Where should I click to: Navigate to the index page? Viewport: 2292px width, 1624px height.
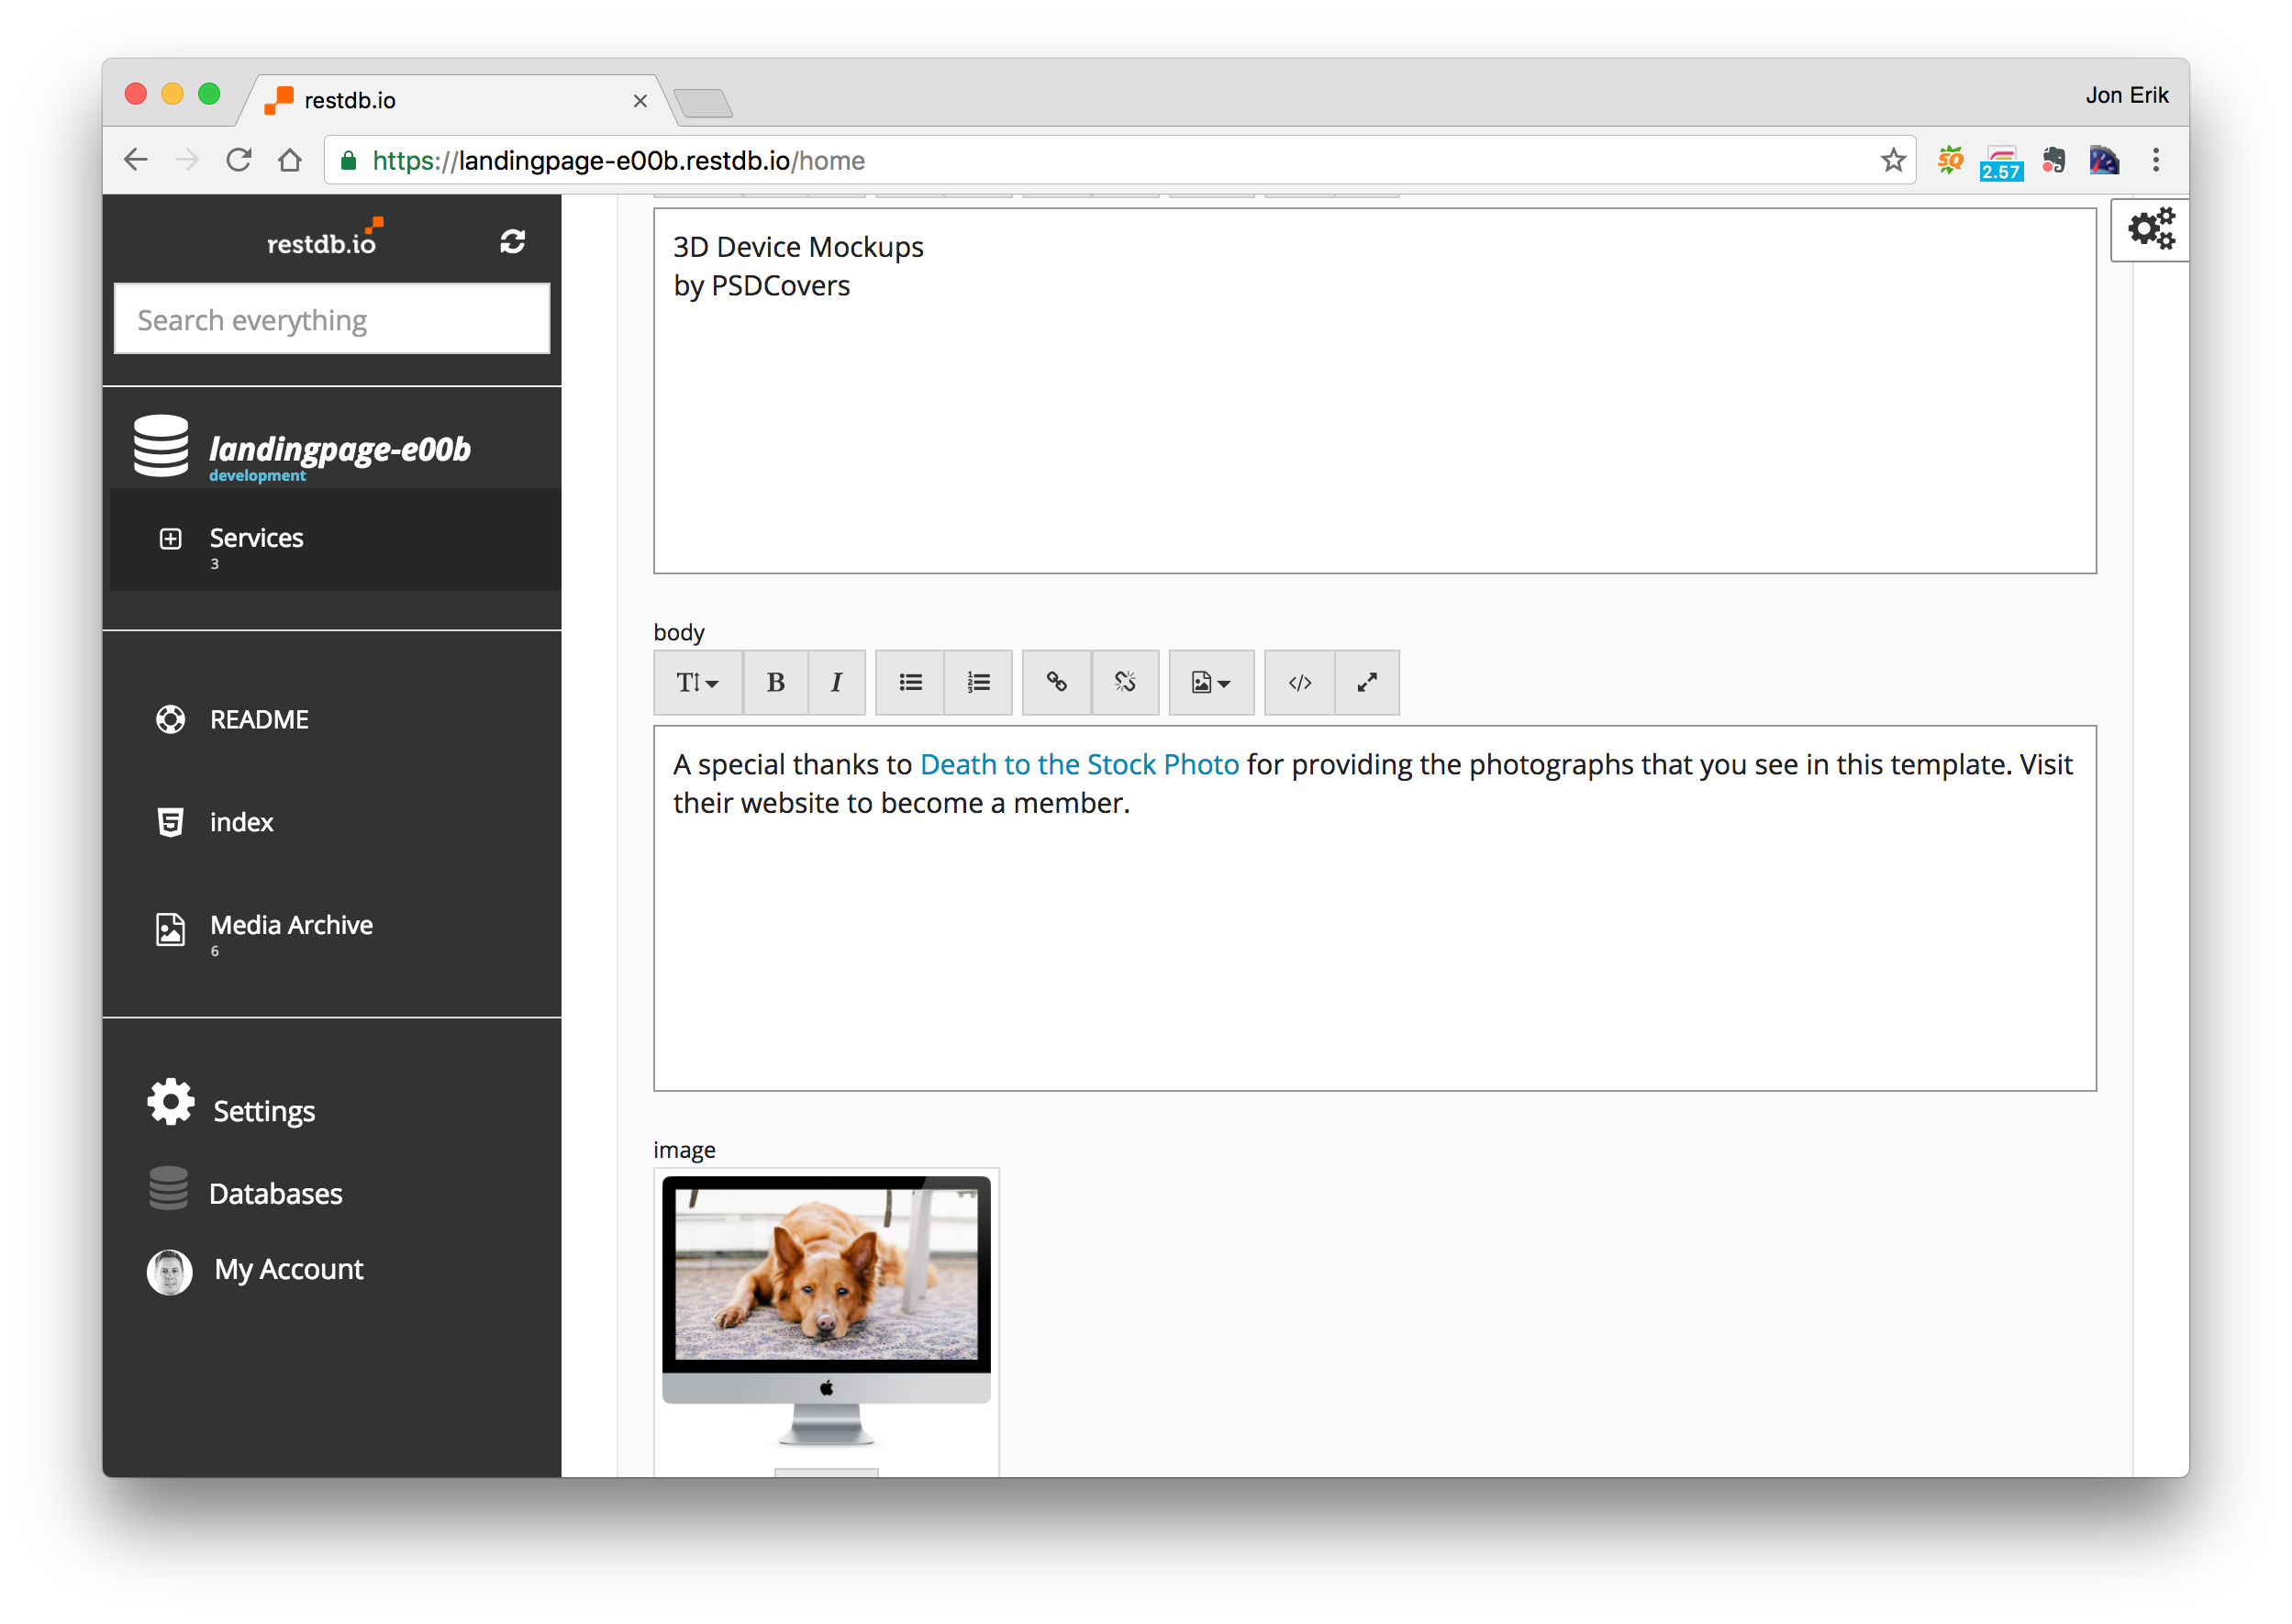(x=242, y=821)
